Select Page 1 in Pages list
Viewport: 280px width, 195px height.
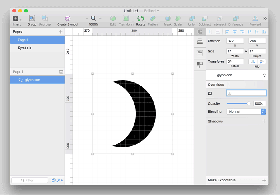click(x=38, y=40)
